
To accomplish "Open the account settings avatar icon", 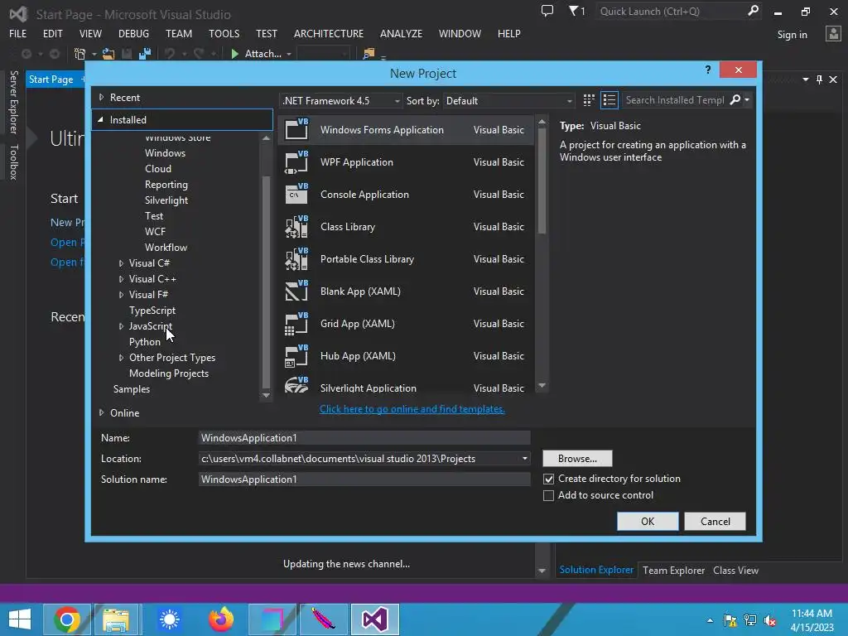I will [833, 34].
